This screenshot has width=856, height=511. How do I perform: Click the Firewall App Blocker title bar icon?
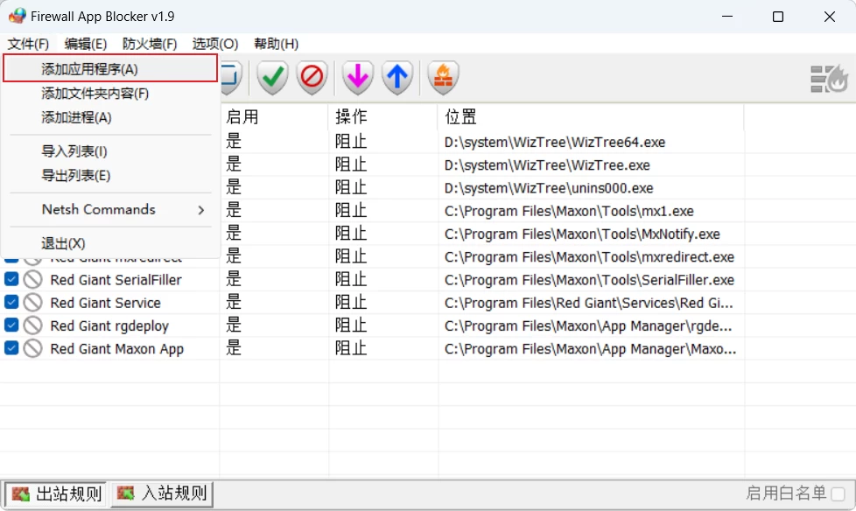point(18,16)
